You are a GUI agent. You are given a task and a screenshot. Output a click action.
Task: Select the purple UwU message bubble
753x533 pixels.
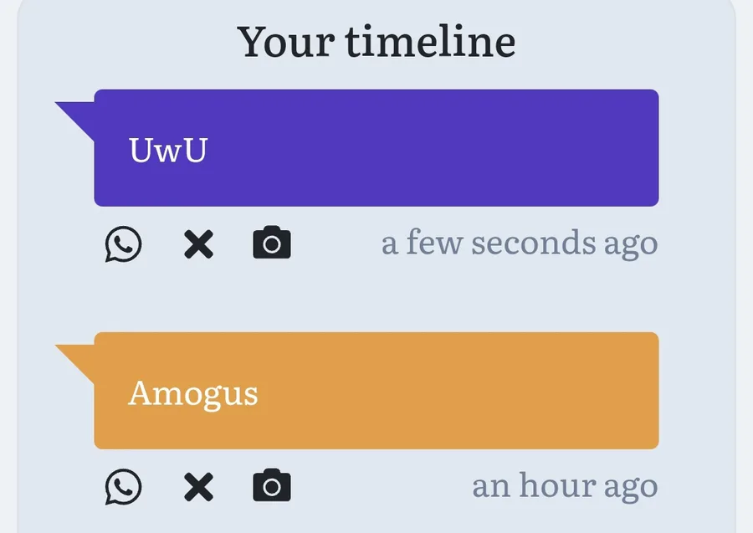(376, 148)
